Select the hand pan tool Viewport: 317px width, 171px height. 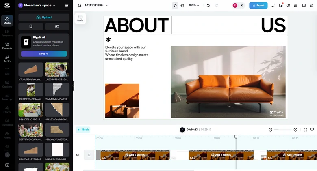point(182,5)
